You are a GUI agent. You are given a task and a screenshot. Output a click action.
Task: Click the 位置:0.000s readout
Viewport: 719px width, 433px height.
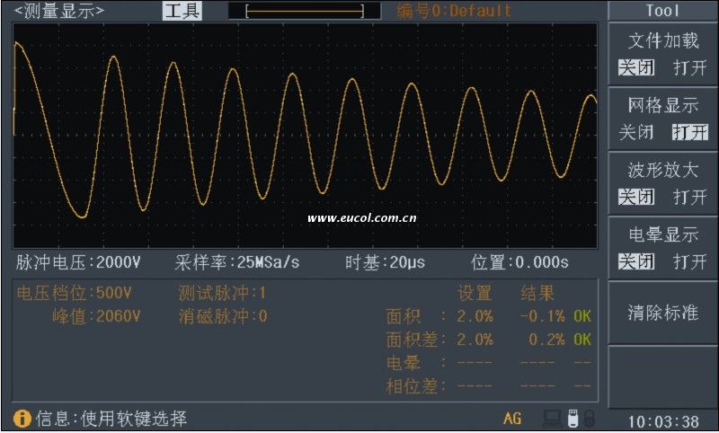point(519,262)
